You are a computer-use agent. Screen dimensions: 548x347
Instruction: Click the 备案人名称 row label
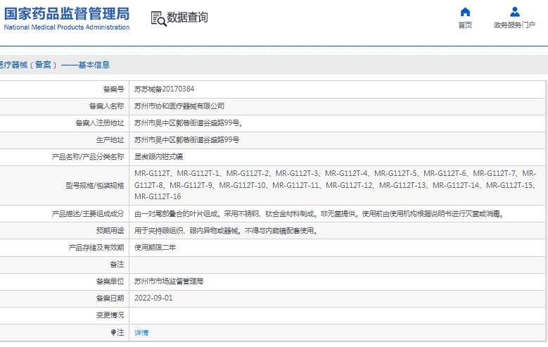pyautogui.click(x=107, y=106)
